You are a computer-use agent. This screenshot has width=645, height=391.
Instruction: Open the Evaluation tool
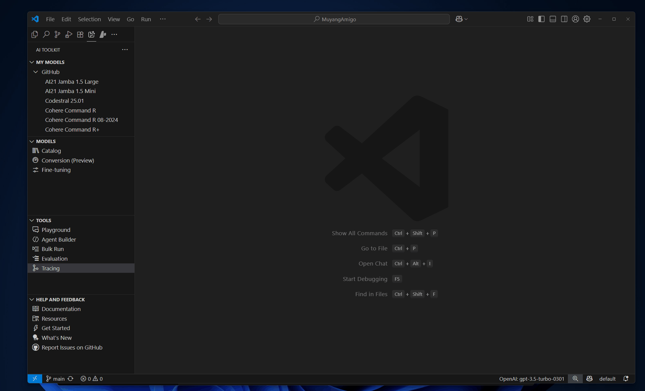pos(81,259)
